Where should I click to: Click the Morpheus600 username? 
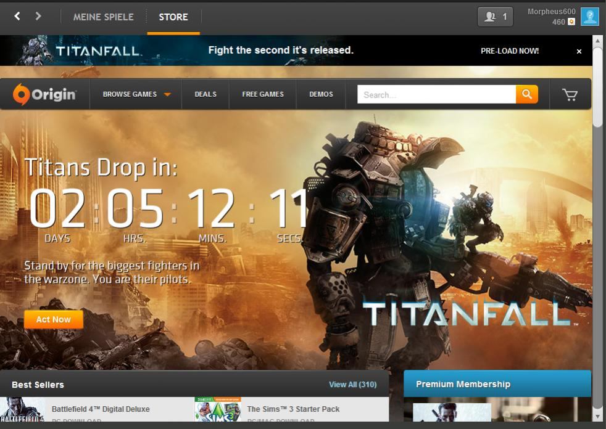point(552,12)
